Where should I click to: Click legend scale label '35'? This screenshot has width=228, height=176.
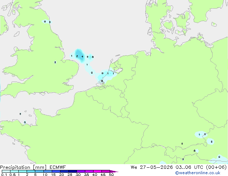[86, 175]
